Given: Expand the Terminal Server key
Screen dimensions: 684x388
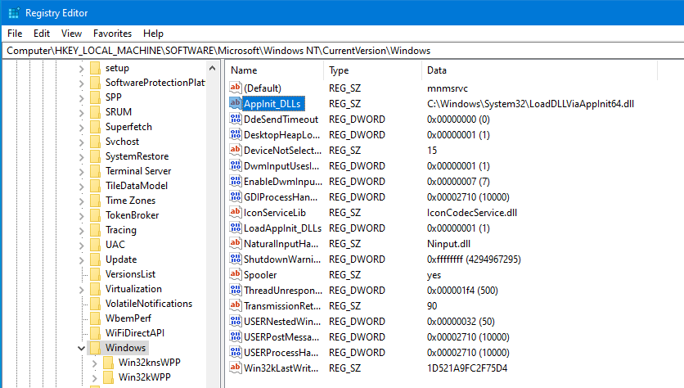Looking at the screenshot, I should (81, 171).
